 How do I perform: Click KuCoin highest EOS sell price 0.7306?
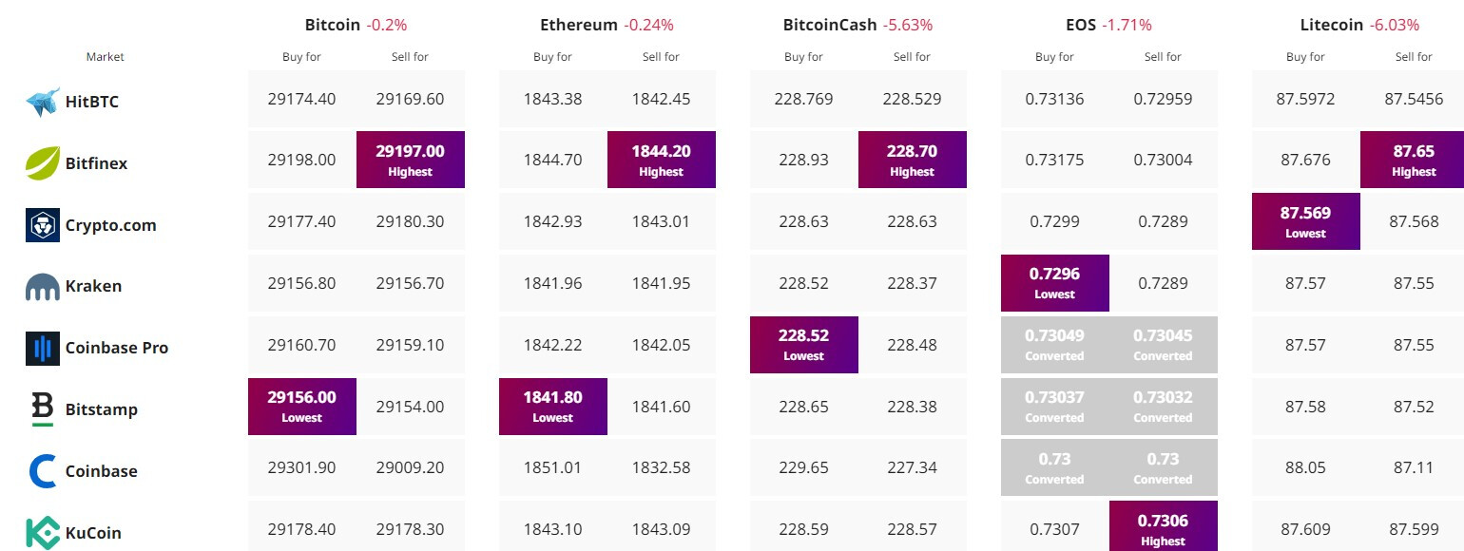(1164, 526)
